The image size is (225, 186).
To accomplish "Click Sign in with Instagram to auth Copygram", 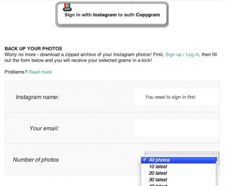I will pyautogui.click(x=112, y=14).
